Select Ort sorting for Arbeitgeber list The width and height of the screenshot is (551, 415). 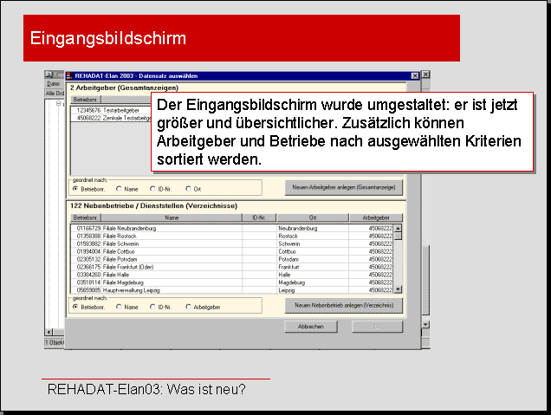tap(189, 187)
